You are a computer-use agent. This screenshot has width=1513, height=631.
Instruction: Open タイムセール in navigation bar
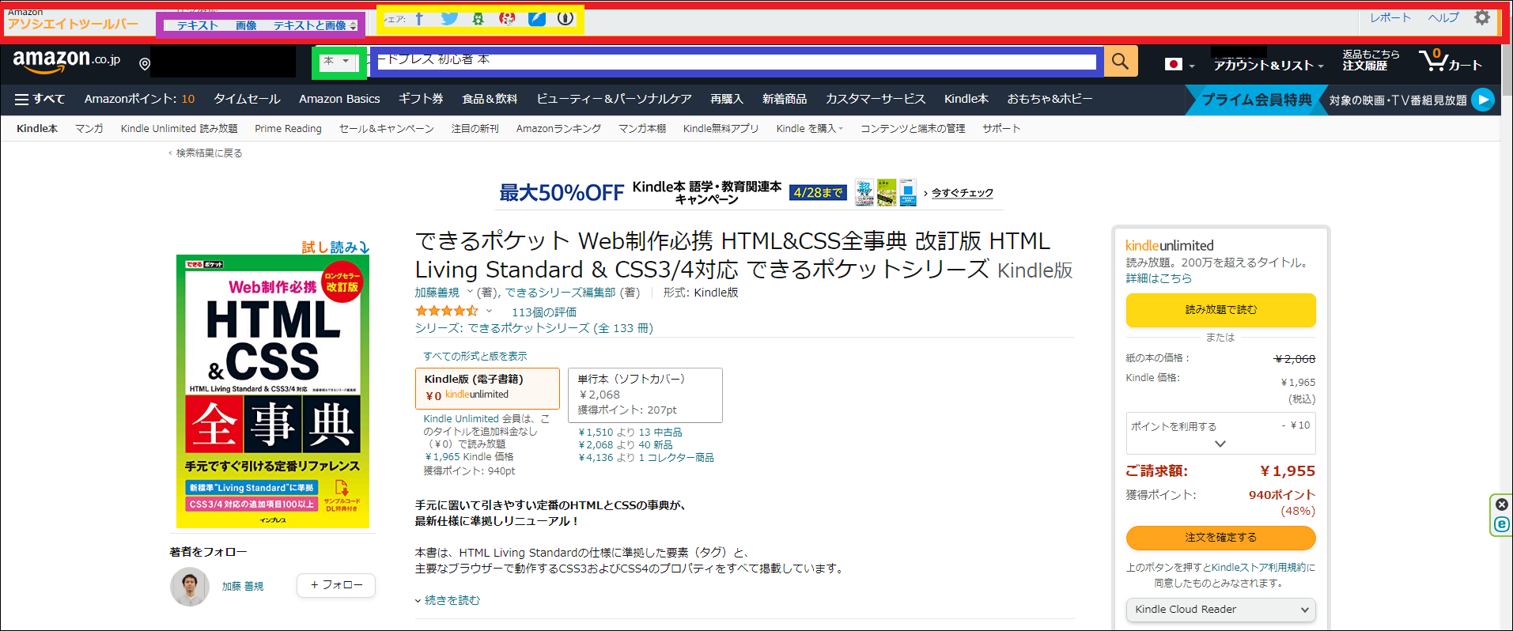click(x=247, y=99)
